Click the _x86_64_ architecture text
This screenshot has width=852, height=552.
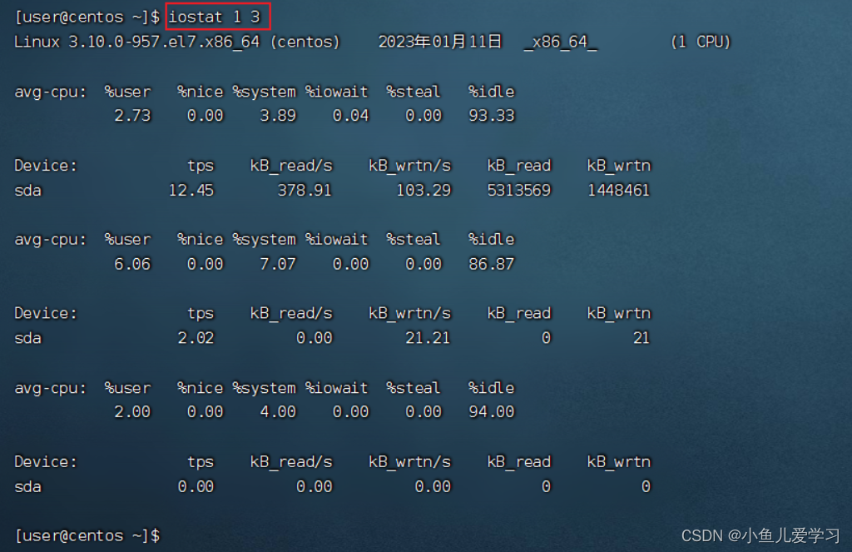point(560,42)
